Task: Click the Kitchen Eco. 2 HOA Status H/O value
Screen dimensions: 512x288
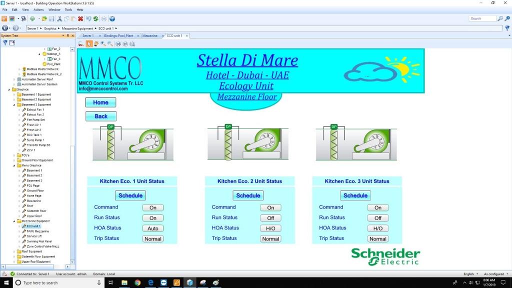Action: (270, 228)
